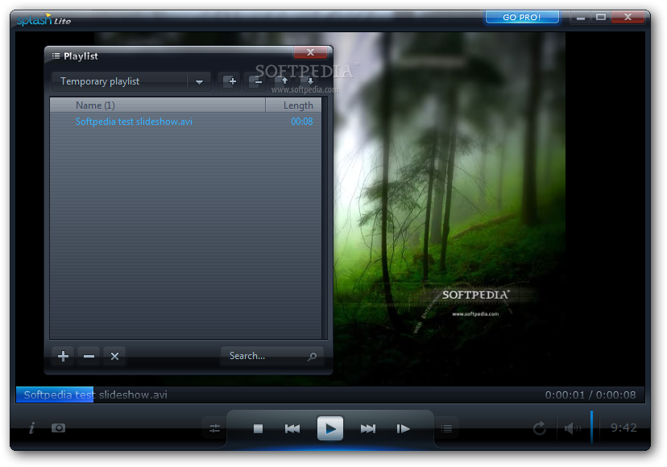Adjust the blue volume level bar
Viewport: 667px width, 467px height.
pyautogui.click(x=591, y=427)
